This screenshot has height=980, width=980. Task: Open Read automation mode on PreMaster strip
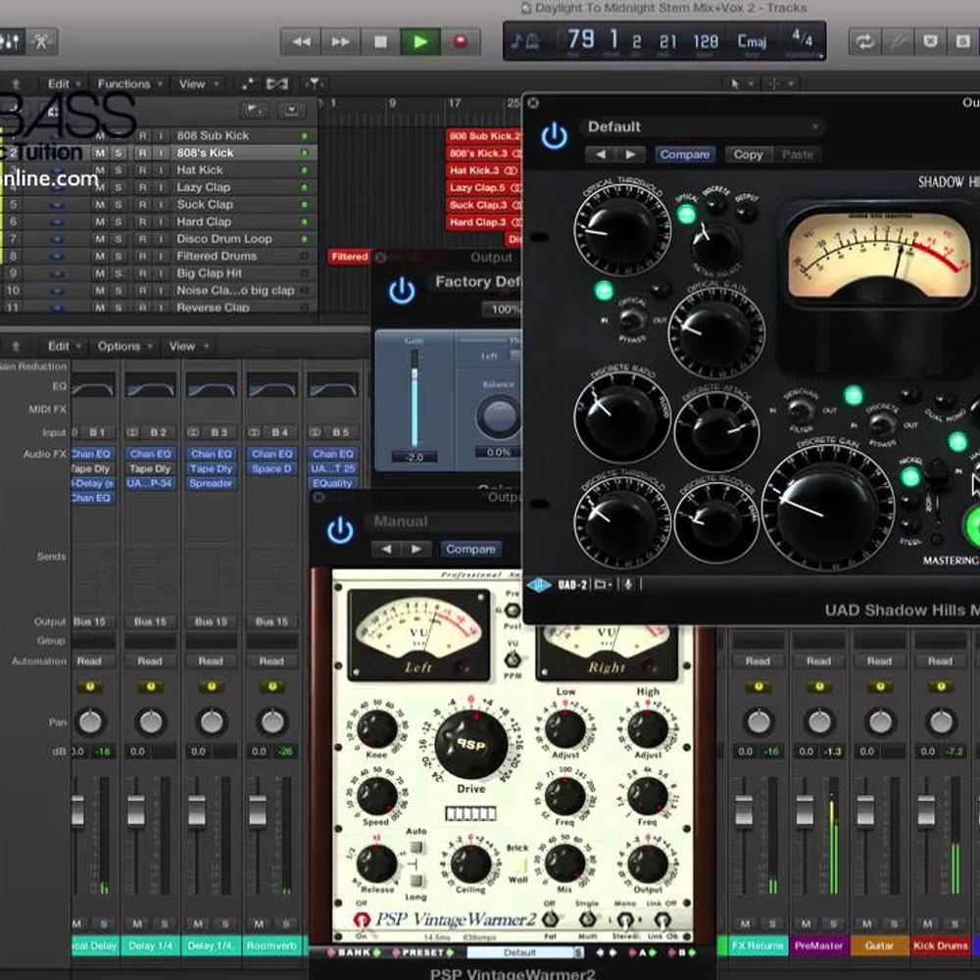point(818,661)
